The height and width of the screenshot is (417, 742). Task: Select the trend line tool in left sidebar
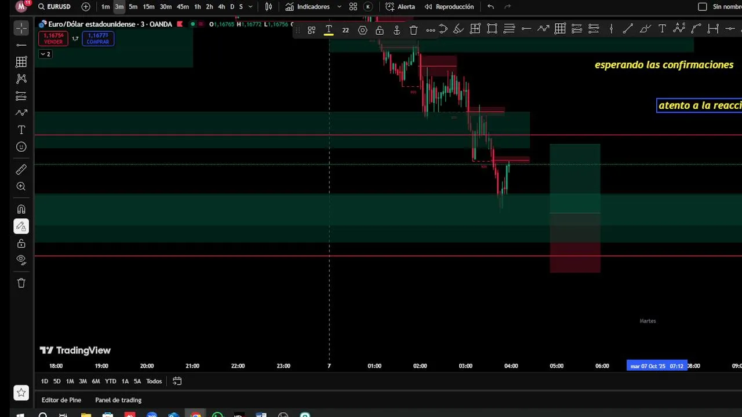coord(21,45)
